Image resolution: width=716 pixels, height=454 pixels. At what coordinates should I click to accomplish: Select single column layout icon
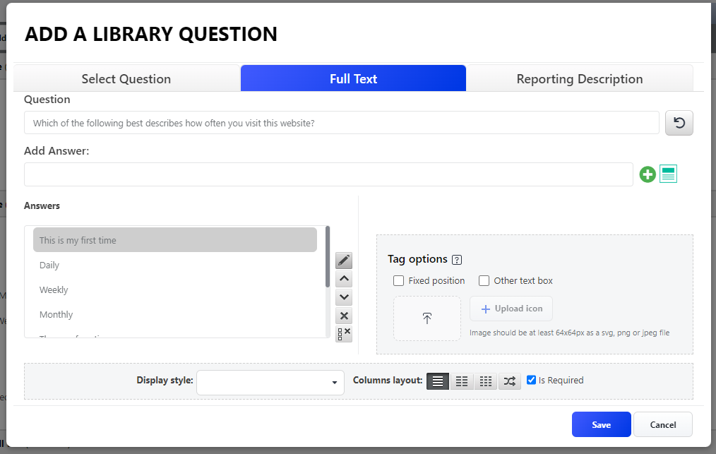click(438, 381)
